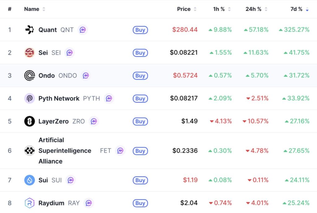Click the Buy button for Quant
317x213 pixels.
[x=140, y=30]
